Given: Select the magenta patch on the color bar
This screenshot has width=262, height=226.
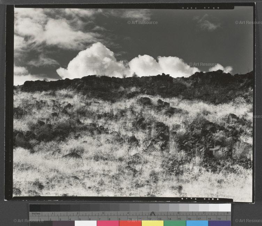Looking at the screenshot, I should coord(108,223).
